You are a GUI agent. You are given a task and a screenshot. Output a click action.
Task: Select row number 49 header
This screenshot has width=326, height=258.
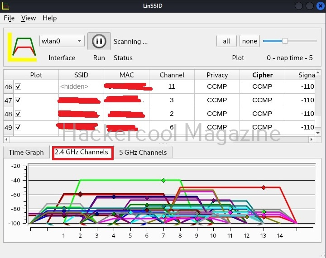[x=8, y=128]
